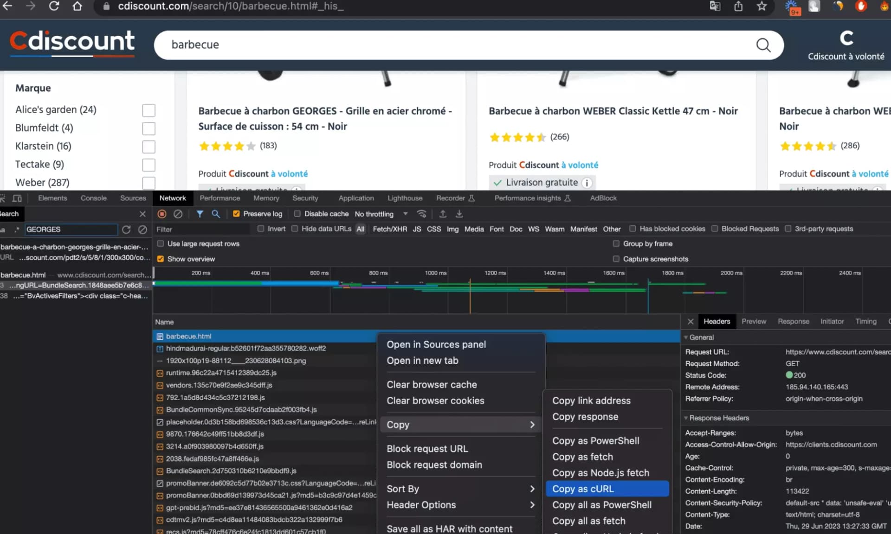Click the Cdiscount search magnifier icon

click(x=763, y=45)
